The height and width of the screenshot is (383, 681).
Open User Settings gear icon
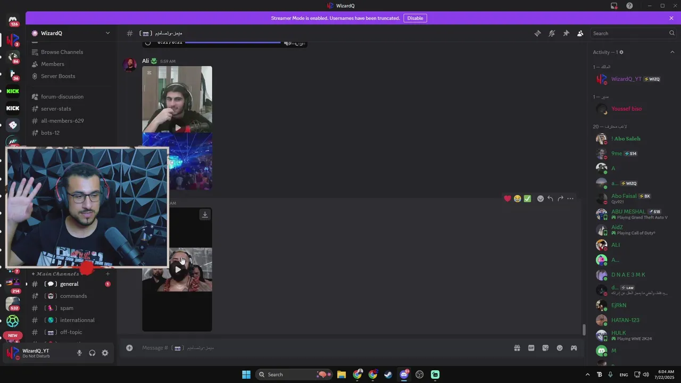click(x=105, y=353)
